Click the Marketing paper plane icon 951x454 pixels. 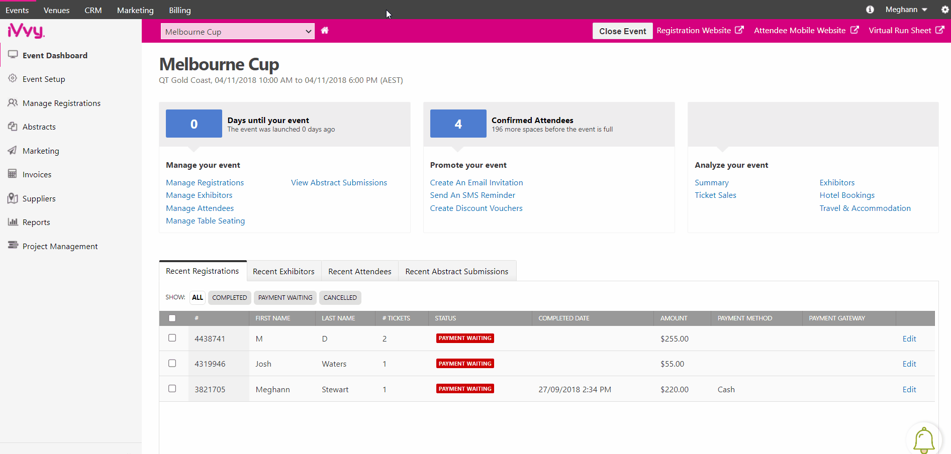(x=13, y=150)
